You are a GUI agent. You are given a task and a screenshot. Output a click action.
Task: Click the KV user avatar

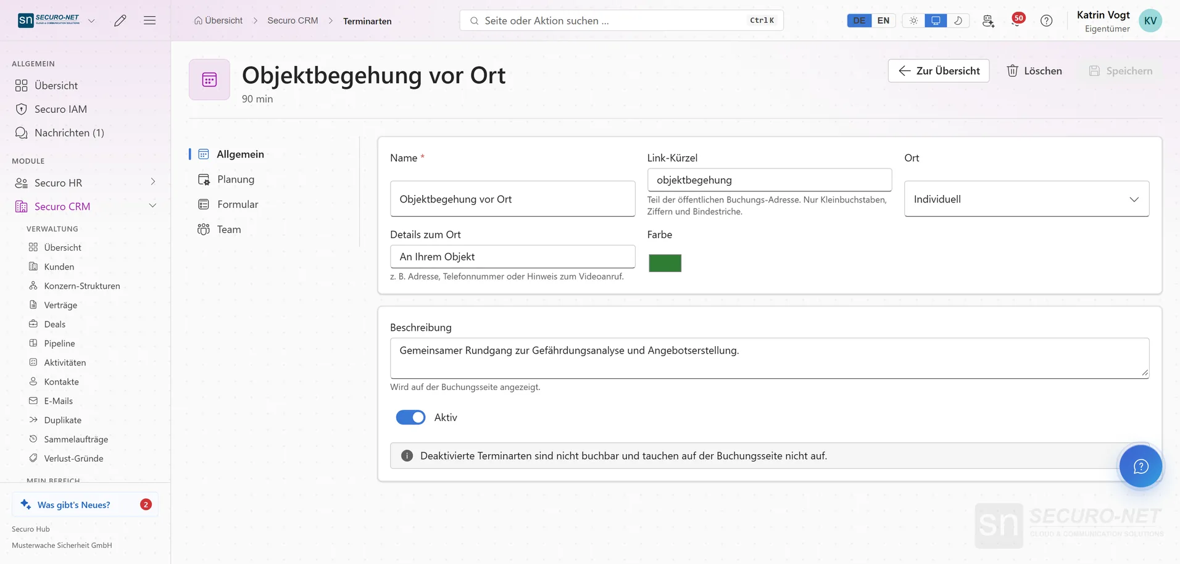click(1150, 20)
